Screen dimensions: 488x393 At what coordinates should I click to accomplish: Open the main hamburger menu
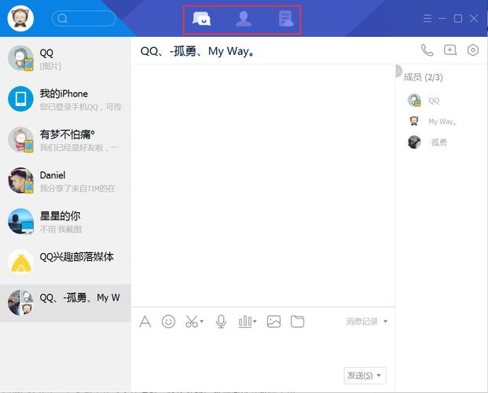tap(427, 19)
